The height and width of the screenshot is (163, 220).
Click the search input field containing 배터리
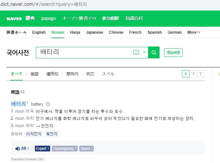[85, 53]
